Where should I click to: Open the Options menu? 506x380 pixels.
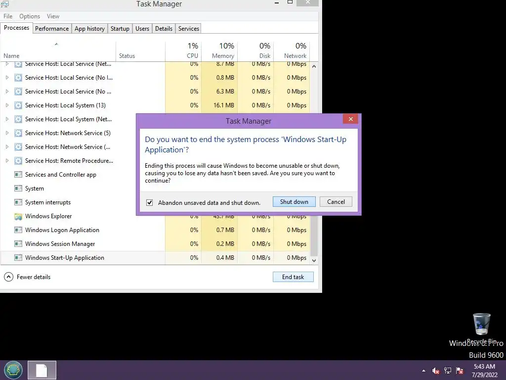tap(30, 16)
